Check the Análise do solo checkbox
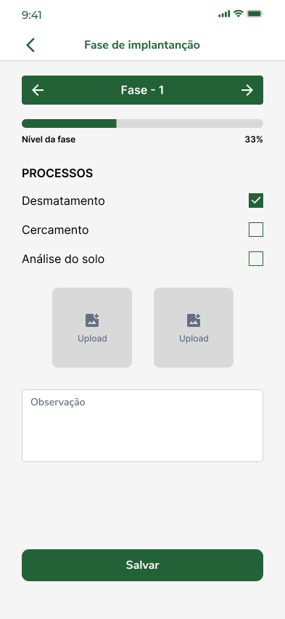The image size is (285, 619). point(256,259)
